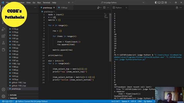Open customize layout icon
The height and width of the screenshot is (103, 184).
tap(166, 3)
